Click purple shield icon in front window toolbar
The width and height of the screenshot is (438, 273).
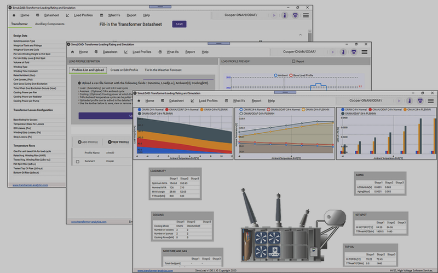420,101
